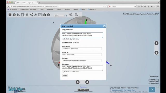Open the Apple bookmark
Screen dimensions: 166x93
pos(33,10)
